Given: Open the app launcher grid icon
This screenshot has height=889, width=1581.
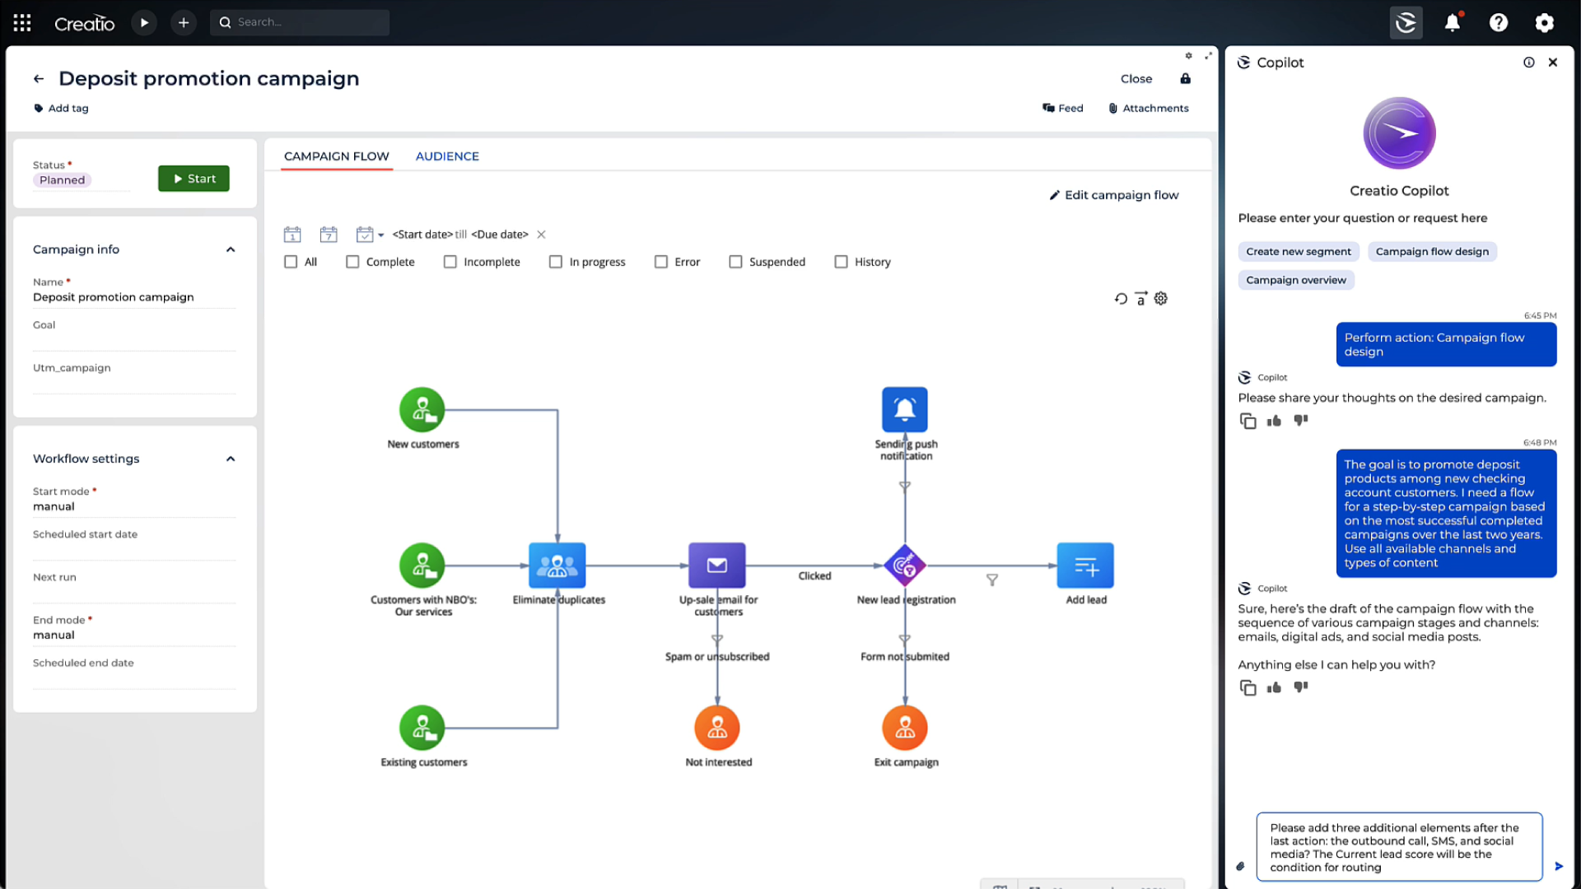Looking at the screenshot, I should tap(21, 22).
